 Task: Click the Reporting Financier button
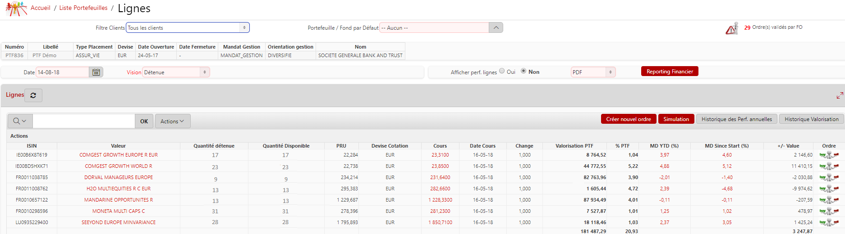coord(669,72)
